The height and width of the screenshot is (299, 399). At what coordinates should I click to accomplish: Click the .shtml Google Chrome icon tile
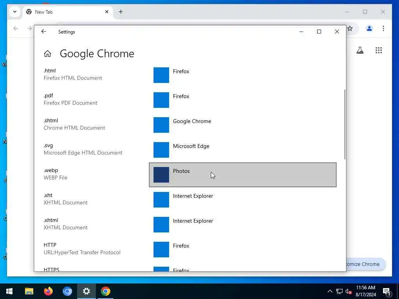161,125
